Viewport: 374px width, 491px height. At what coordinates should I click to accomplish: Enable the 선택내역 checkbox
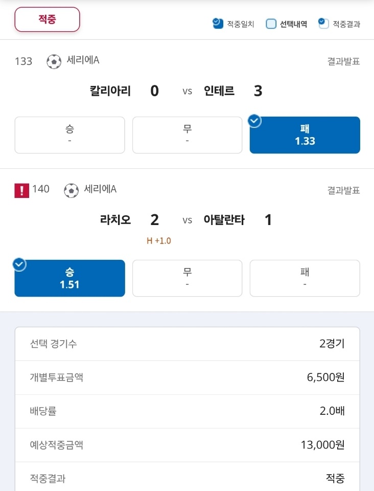(271, 24)
